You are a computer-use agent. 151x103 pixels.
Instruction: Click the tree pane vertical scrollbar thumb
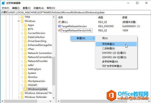54,71
